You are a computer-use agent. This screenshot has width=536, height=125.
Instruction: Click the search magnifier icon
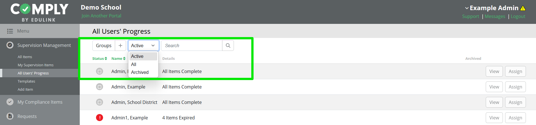coord(228,46)
